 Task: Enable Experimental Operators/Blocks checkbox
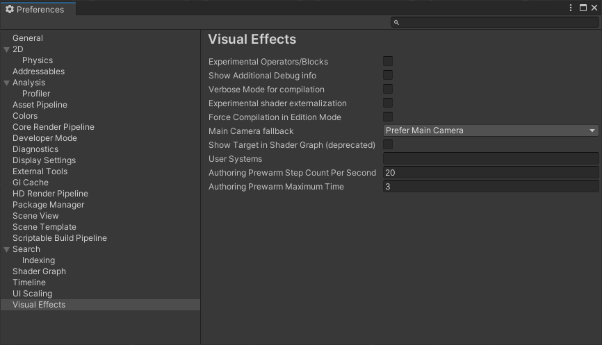click(x=388, y=61)
